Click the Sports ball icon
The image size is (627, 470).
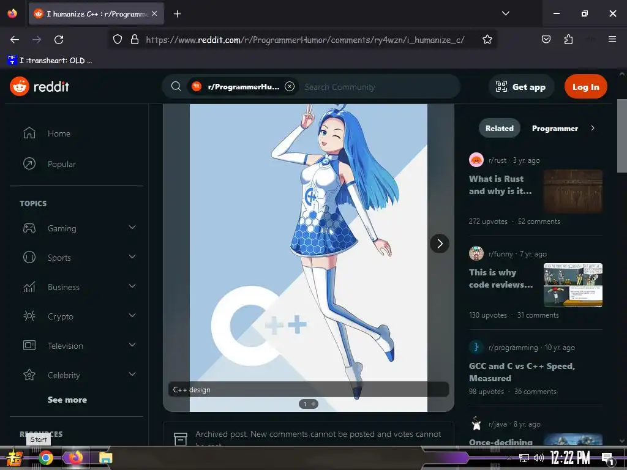click(29, 257)
